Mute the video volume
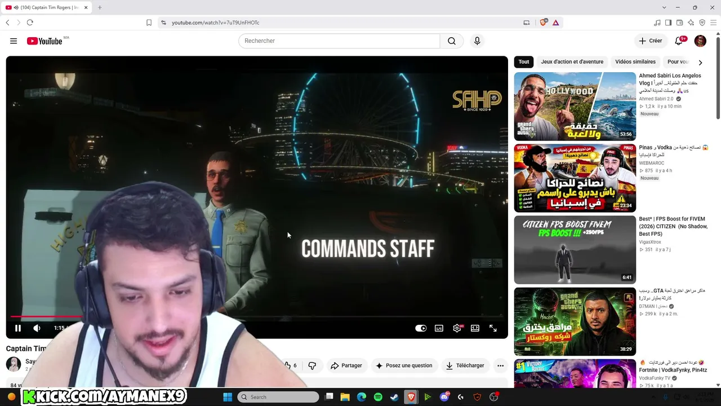Image resolution: width=721 pixels, height=406 pixels. (37, 328)
